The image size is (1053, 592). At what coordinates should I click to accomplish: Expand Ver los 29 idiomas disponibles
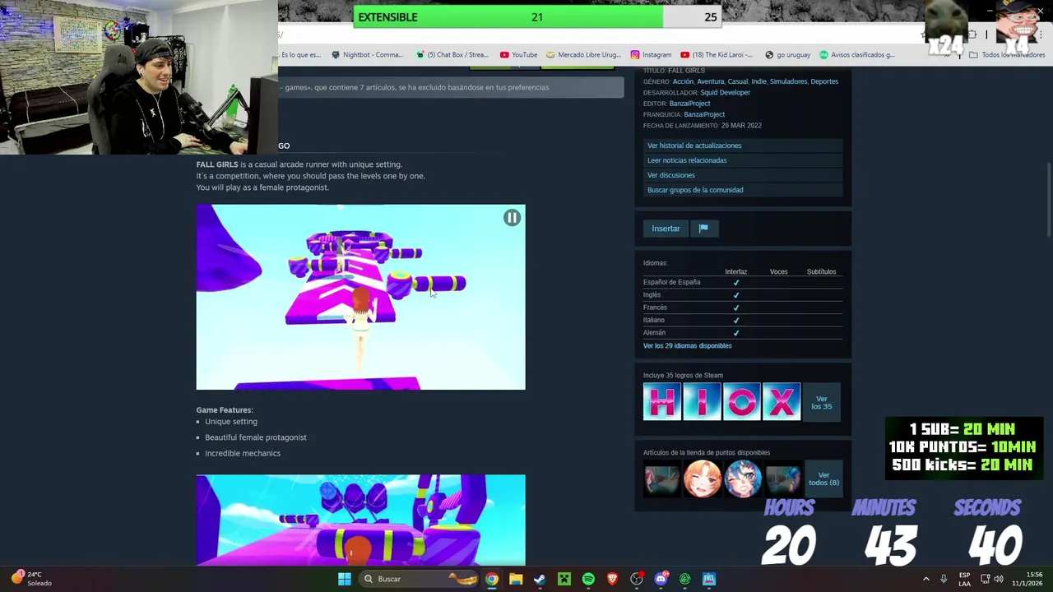coord(687,345)
